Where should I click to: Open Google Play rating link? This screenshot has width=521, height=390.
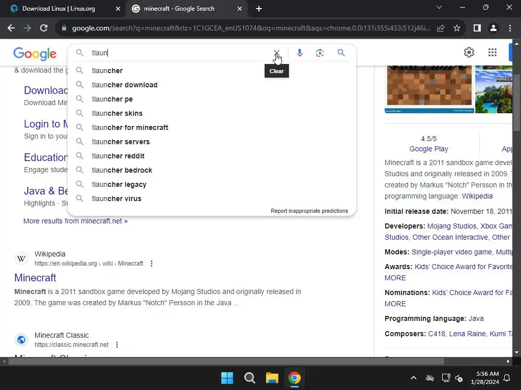428,149
